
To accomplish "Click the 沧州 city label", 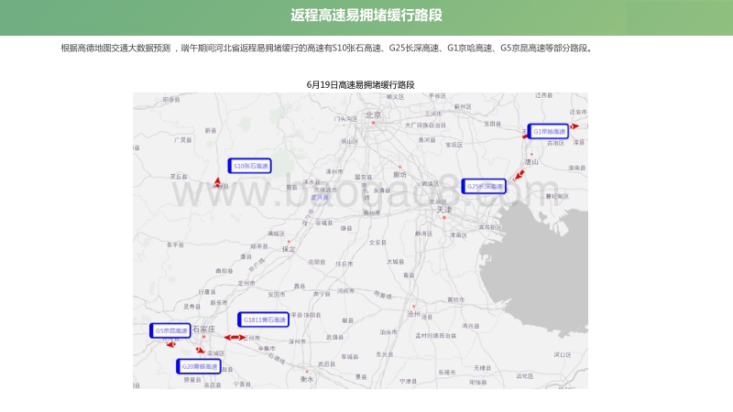I will click(x=413, y=314).
